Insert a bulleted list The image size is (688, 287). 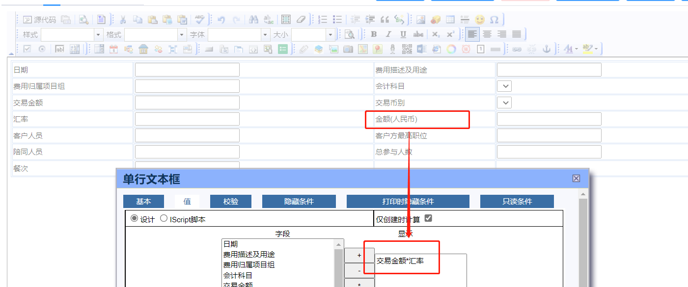coord(337,20)
